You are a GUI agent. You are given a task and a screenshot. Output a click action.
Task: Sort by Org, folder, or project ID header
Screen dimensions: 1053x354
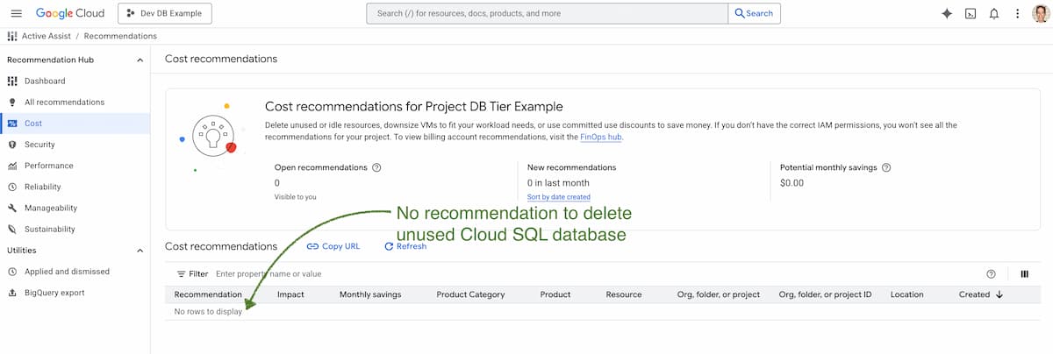coord(825,294)
